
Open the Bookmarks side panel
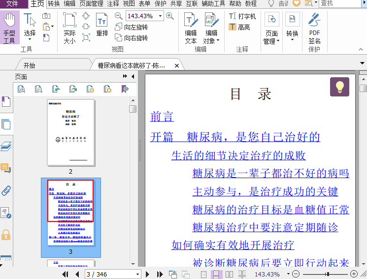click(6, 102)
